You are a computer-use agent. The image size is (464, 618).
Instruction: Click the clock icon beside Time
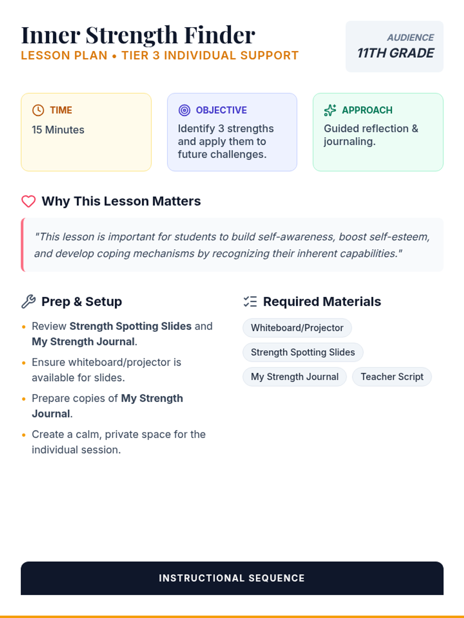point(38,110)
